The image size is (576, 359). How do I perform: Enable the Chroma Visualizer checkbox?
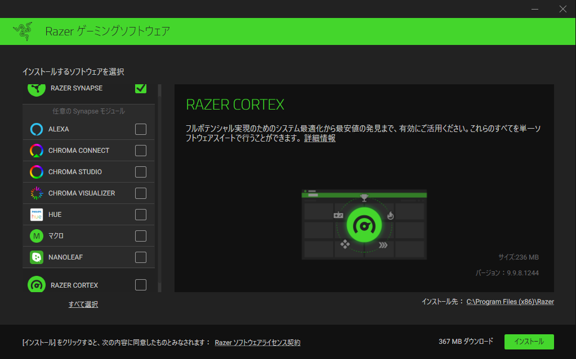tap(141, 193)
